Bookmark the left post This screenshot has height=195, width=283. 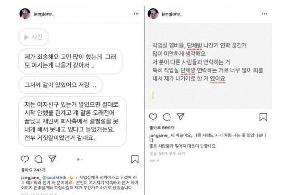click(x=135, y=160)
